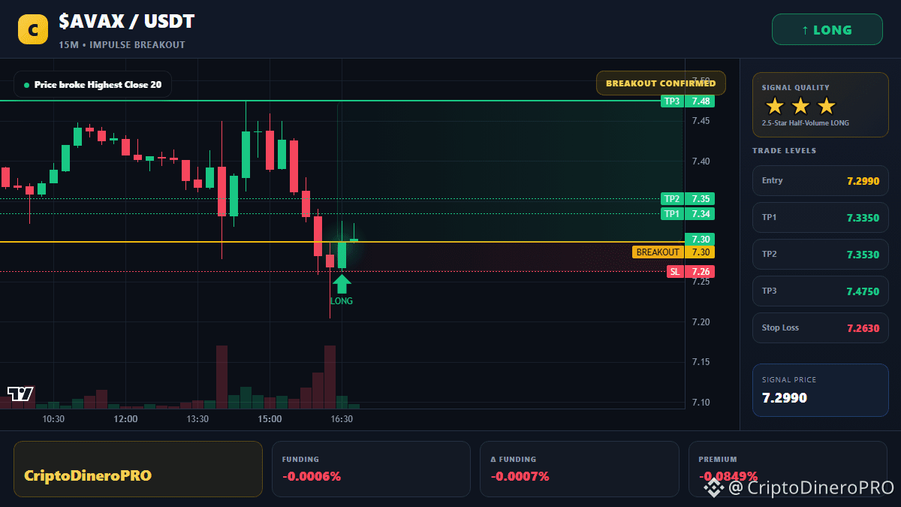Select the TP3 7.48 chart price tag

(688, 101)
